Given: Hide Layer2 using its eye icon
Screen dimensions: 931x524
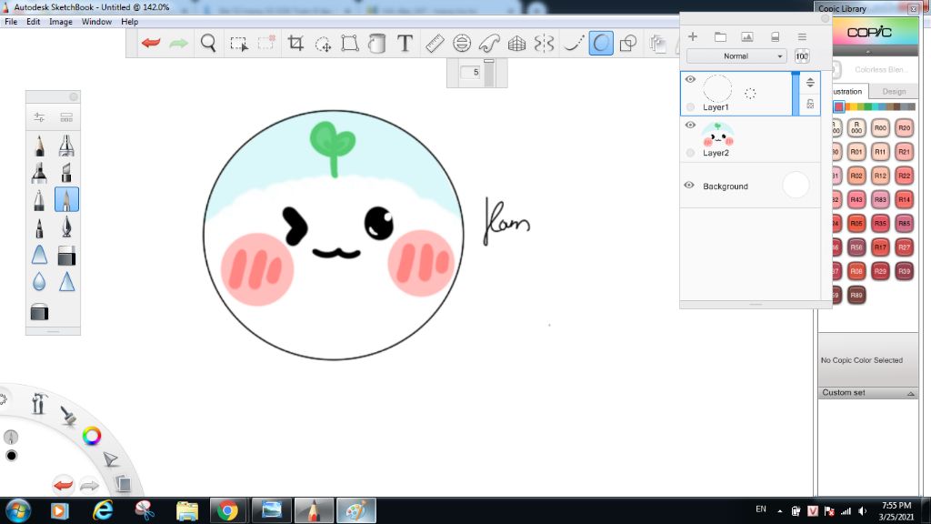Looking at the screenshot, I should (690, 125).
